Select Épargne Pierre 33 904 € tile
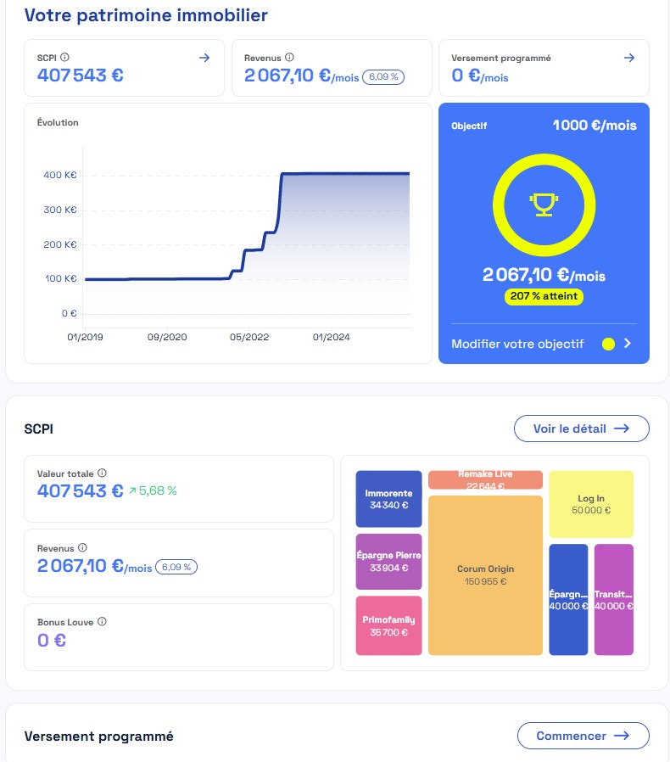This screenshot has height=762, width=670. pyautogui.click(x=388, y=562)
